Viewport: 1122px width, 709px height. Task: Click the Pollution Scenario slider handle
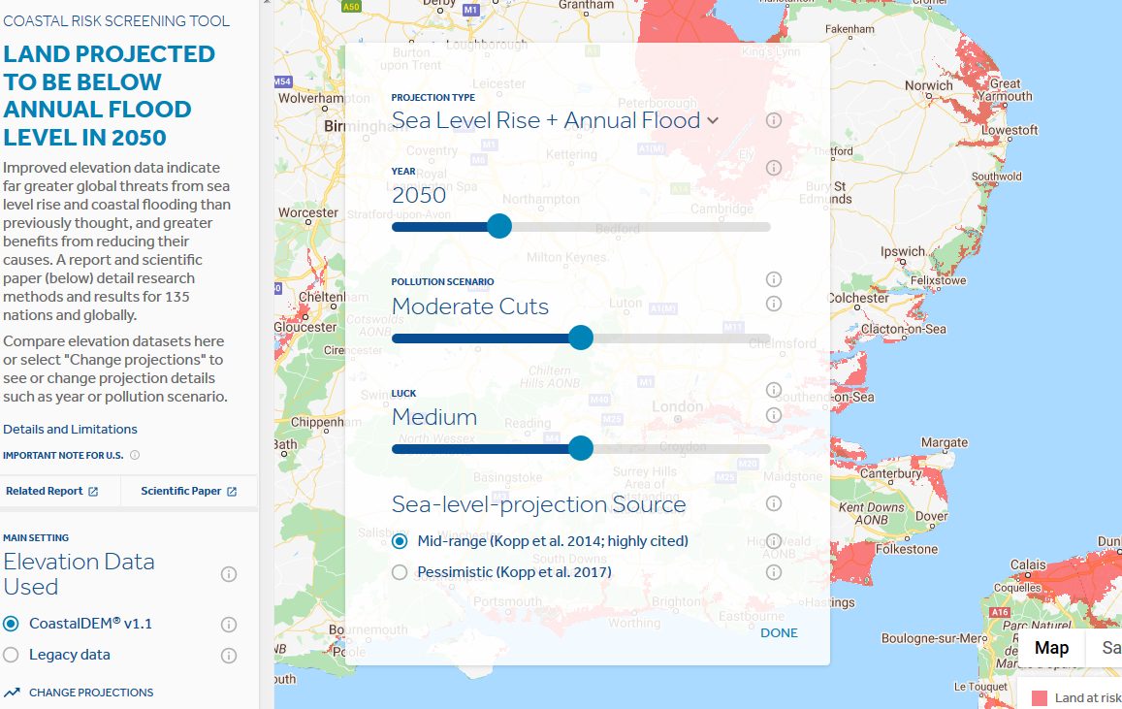pyautogui.click(x=581, y=337)
